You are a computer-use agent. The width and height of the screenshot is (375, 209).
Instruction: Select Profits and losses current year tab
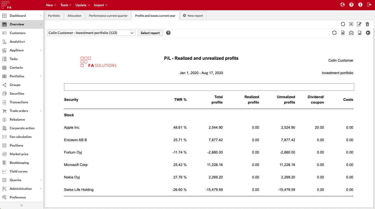[155, 16]
